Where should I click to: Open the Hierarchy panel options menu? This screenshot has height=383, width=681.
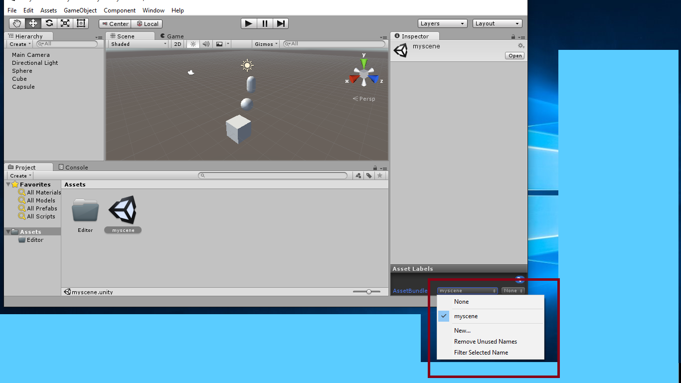(x=99, y=36)
